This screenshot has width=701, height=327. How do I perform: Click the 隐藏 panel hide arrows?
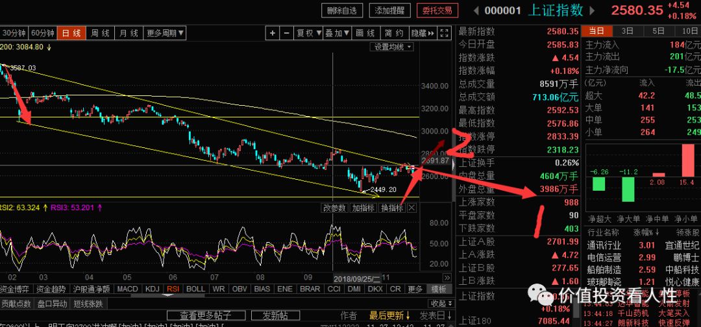point(423,33)
